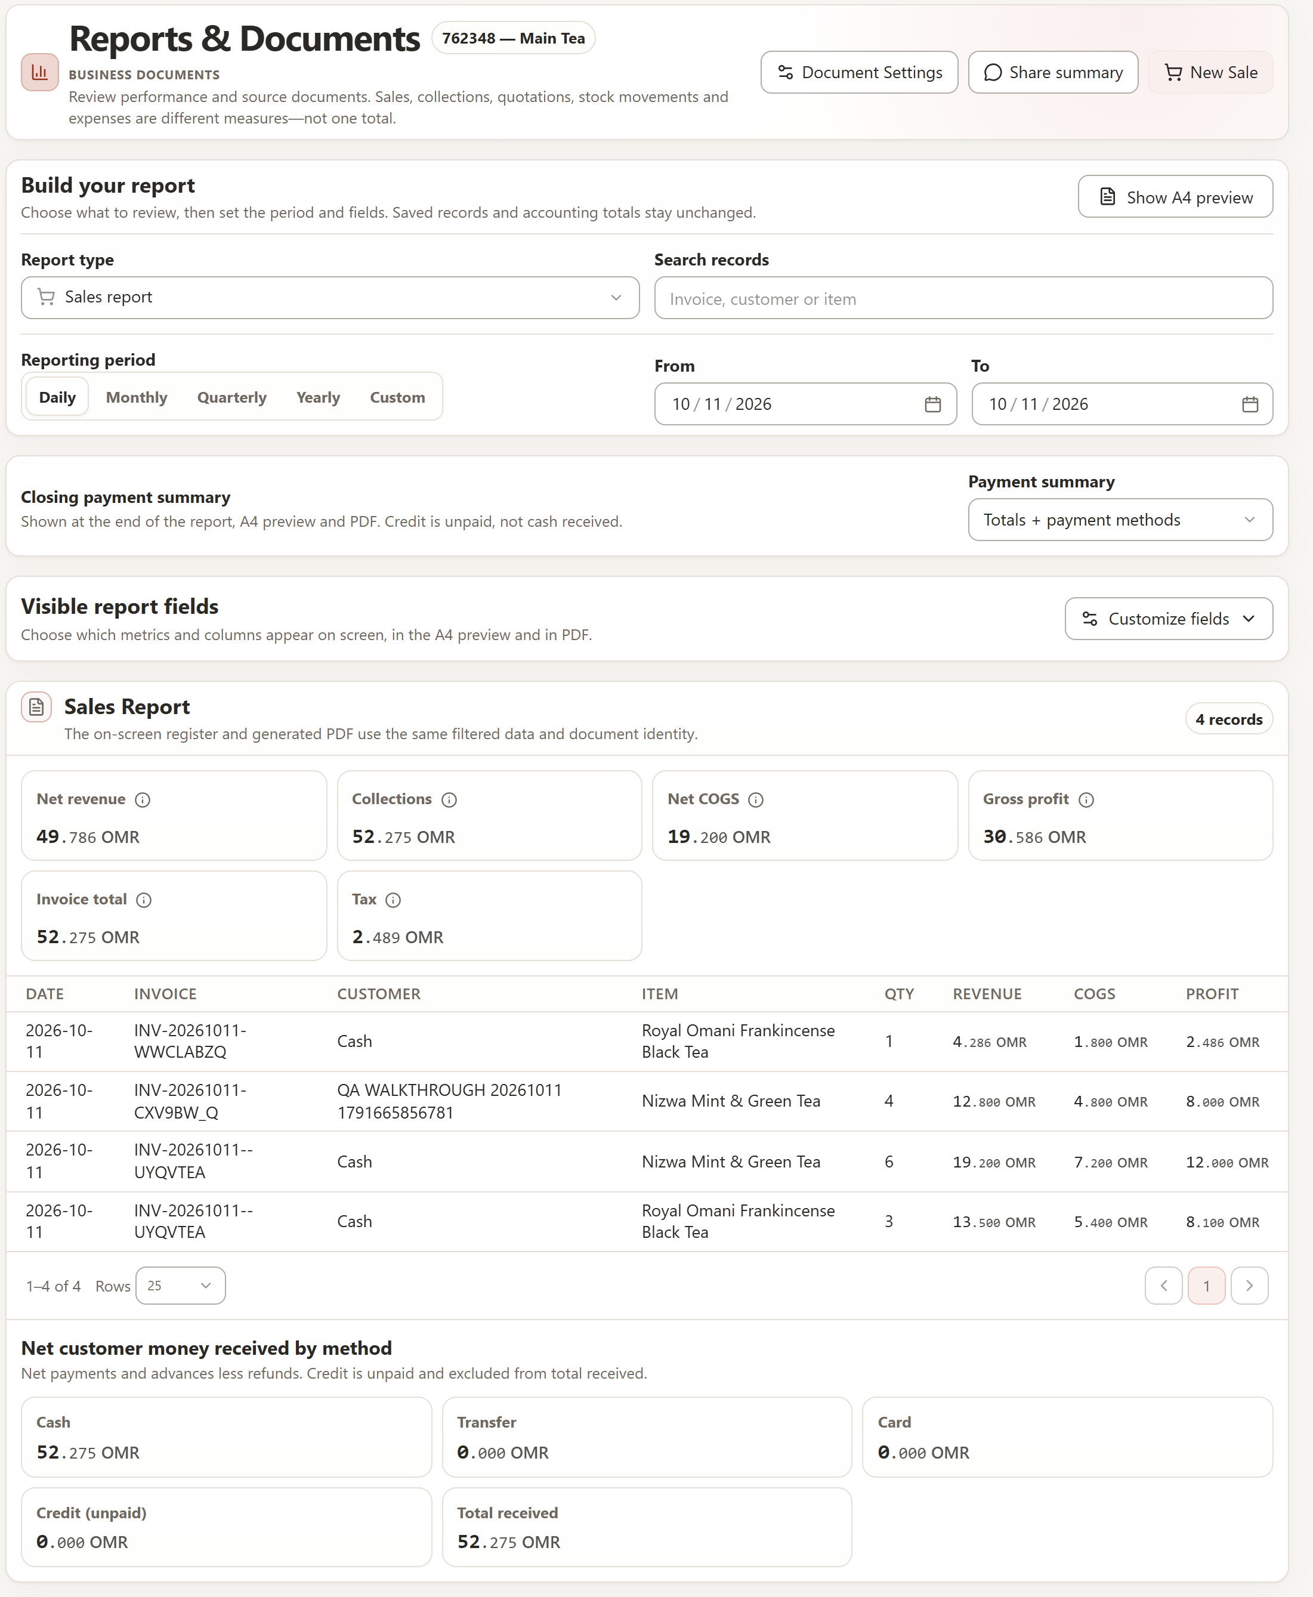
Task: Click customer QA WALKTHROUGH 20261011 cell
Action: [x=449, y=1101]
